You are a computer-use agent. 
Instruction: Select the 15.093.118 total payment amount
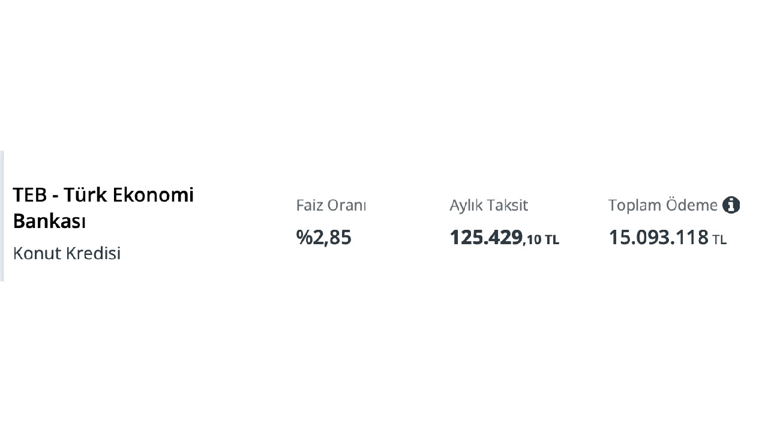tap(658, 238)
